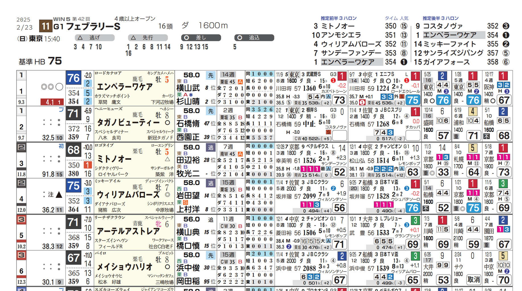Click trainer name 上村洋
The width and height of the screenshot is (522, 291).
[x=188, y=210]
